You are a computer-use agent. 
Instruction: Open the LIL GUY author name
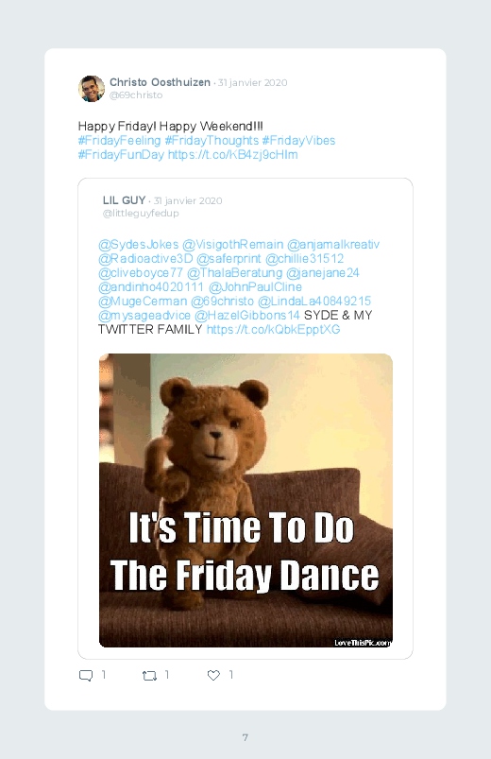point(125,200)
